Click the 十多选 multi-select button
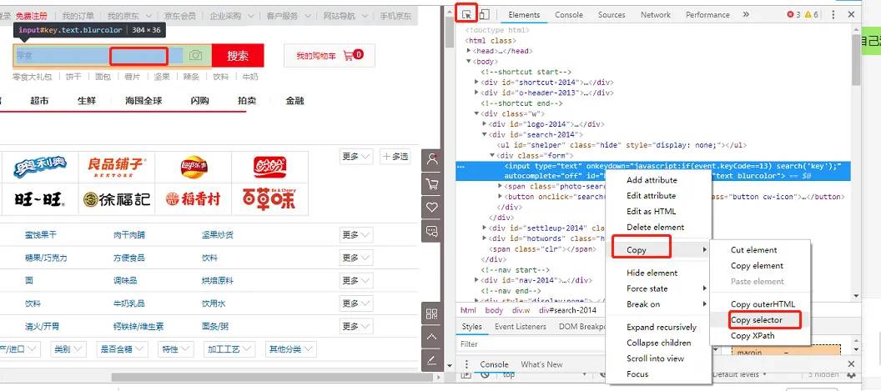The height and width of the screenshot is (391, 881). [395, 157]
